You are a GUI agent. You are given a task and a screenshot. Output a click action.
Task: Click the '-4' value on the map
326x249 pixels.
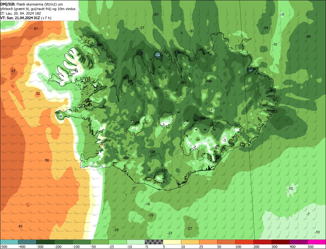pyautogui.click(x=211, y=110)
